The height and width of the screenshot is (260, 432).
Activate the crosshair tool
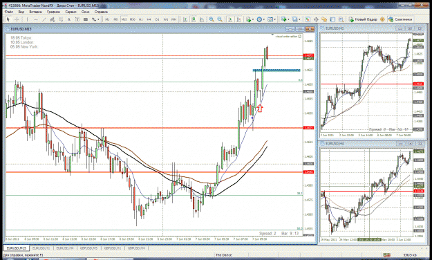point(17,19)
